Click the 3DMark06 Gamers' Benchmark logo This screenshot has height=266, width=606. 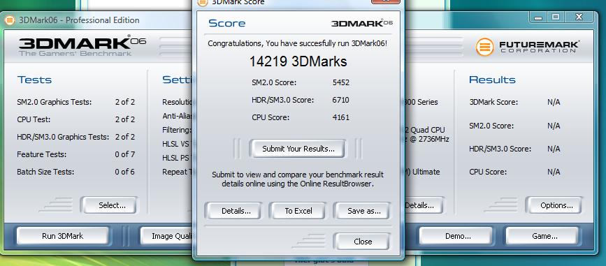82,46
